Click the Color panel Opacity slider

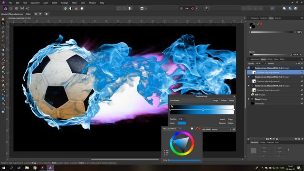coord(272,55)
